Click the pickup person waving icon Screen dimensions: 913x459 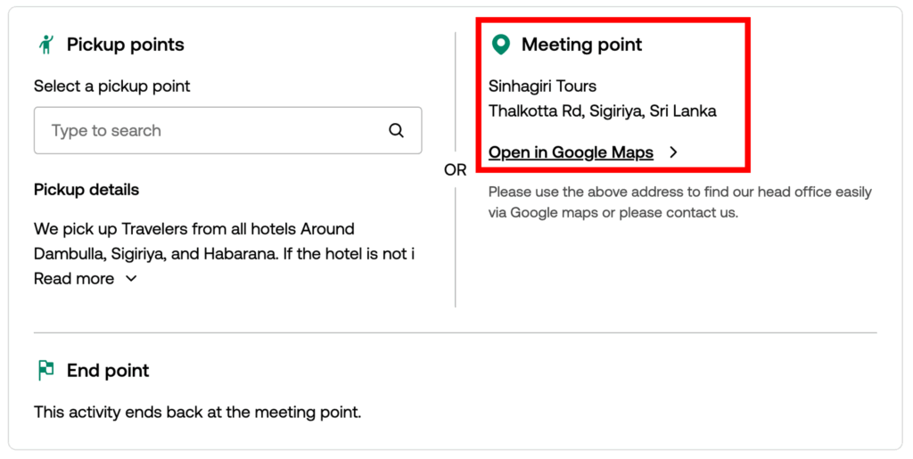point(46,45)
